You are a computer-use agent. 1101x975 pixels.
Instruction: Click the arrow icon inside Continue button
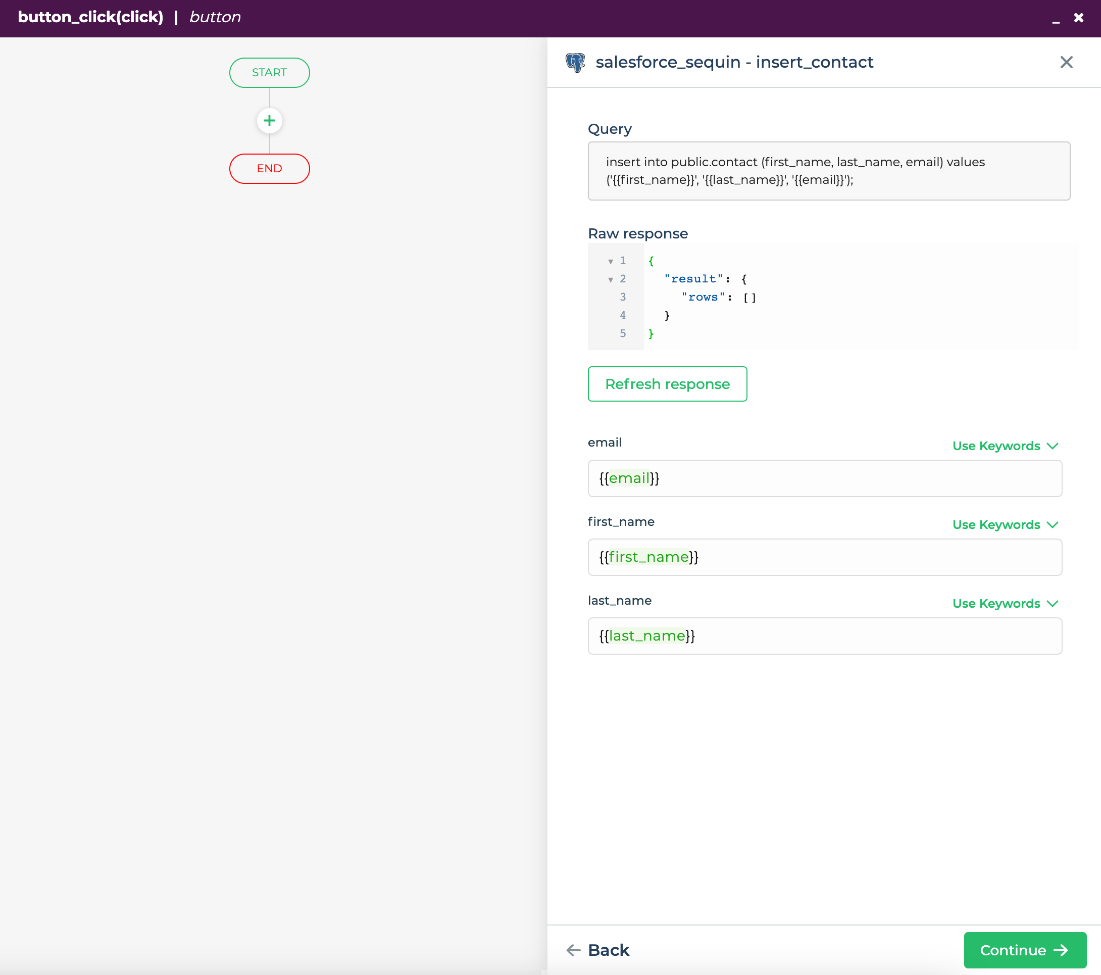pyautogui.click(x=1061, y=950)
